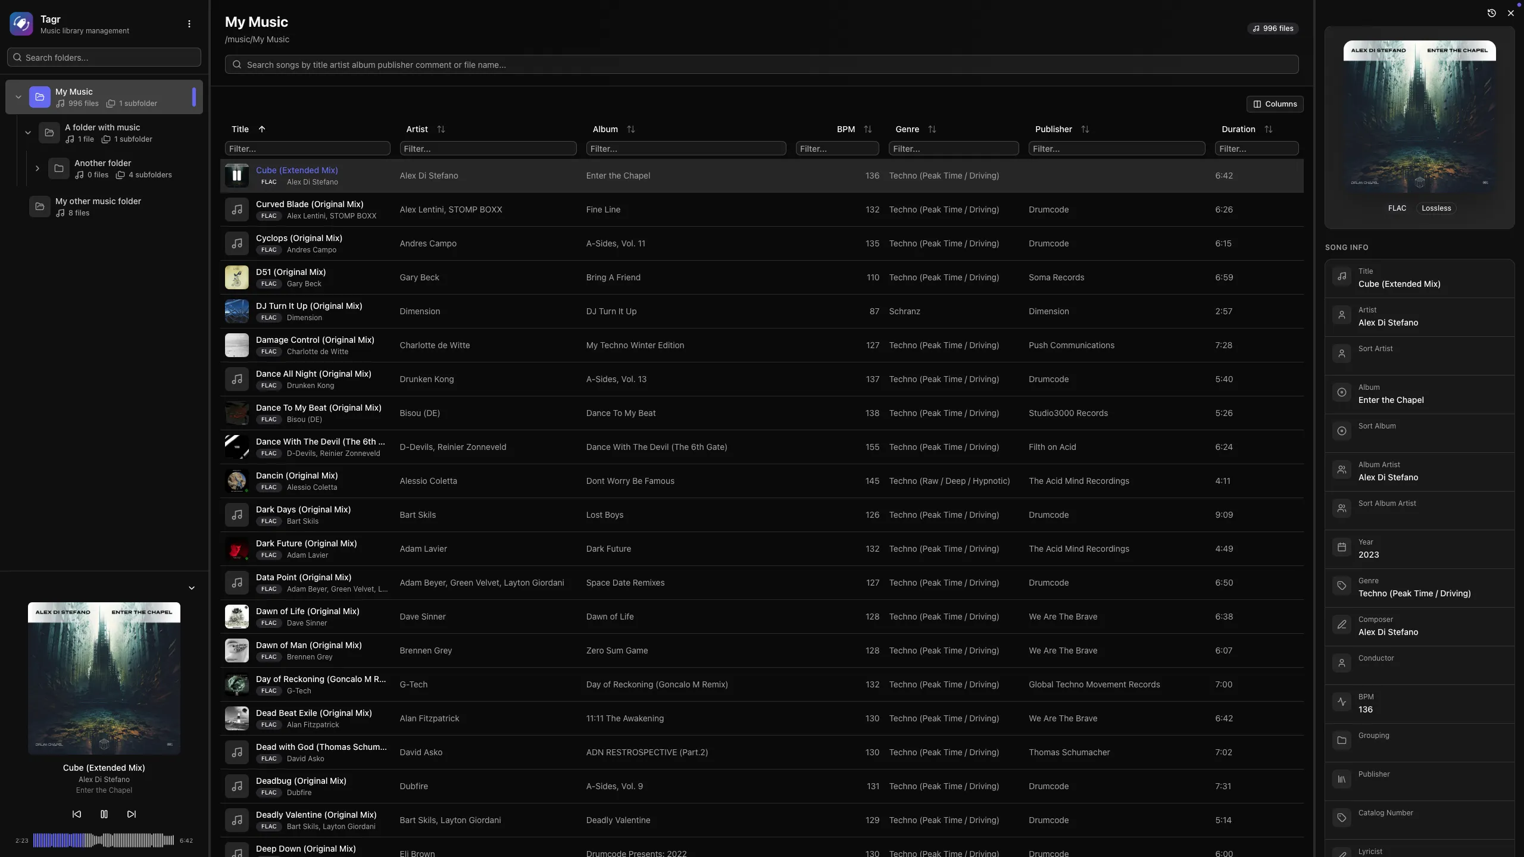Click the Genre filter field

(x=953, y=148)
